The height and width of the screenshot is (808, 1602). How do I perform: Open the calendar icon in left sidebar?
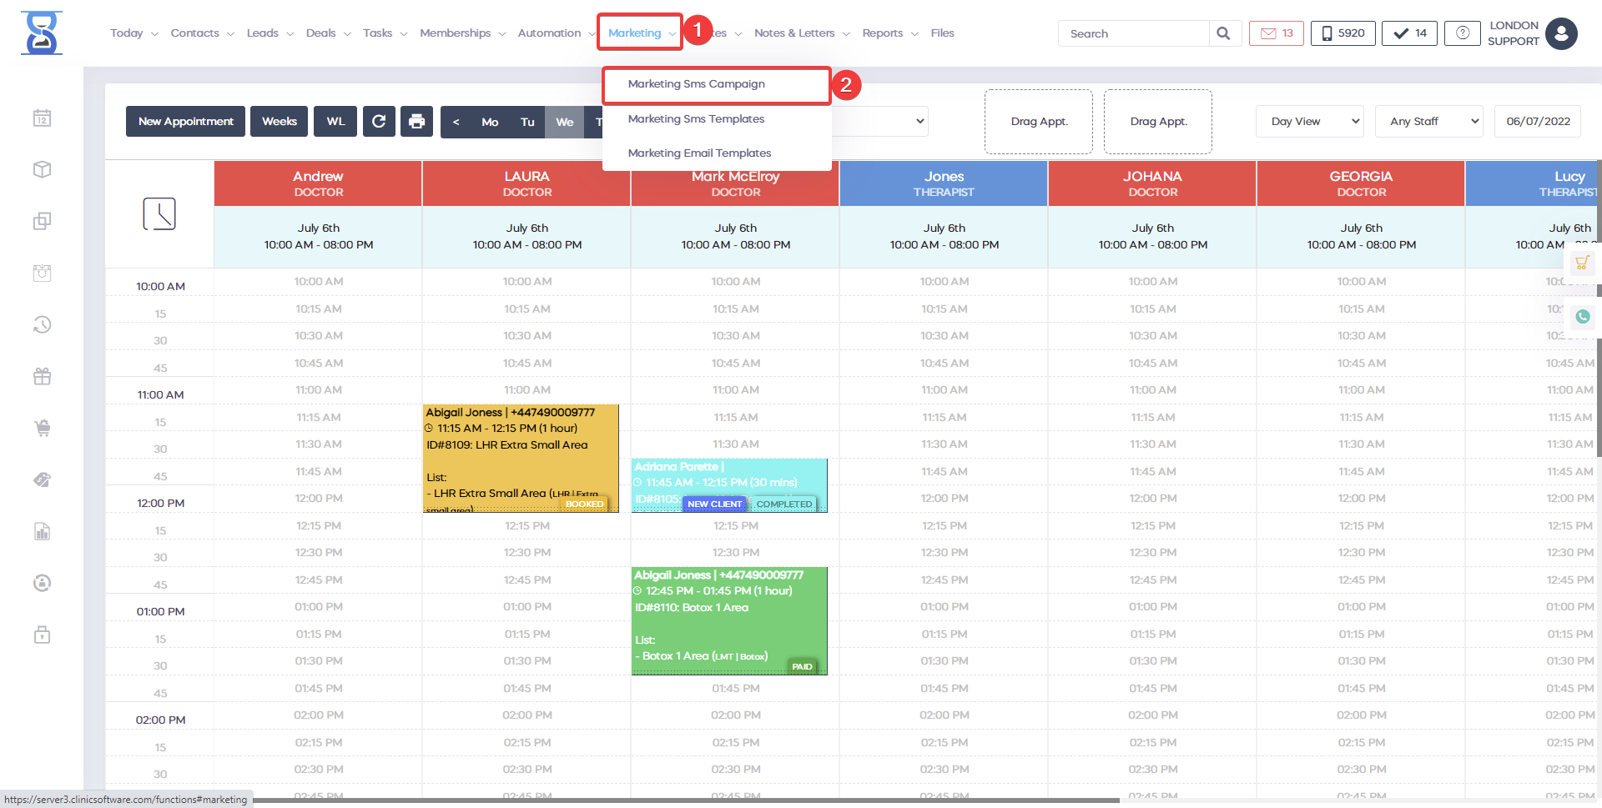43,118
